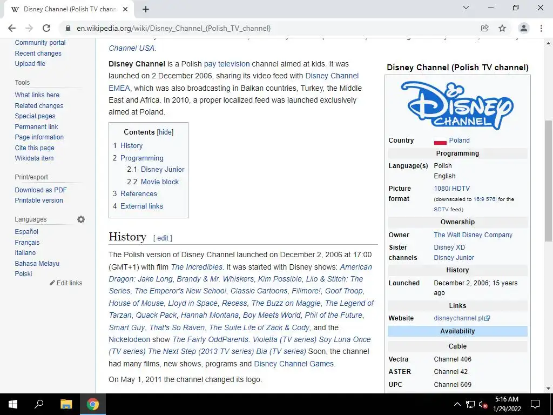Open language settings gear icon
Screen dimensions: 553x415
81,219
